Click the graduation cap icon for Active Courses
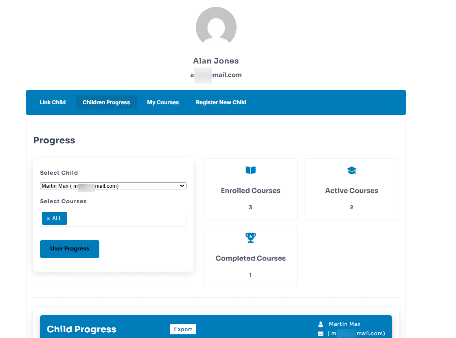This screenshot has width=456, height=338. [x=352, y=171]
